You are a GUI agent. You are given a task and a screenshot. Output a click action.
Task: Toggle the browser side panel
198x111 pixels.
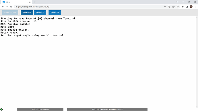click(187, 7)
